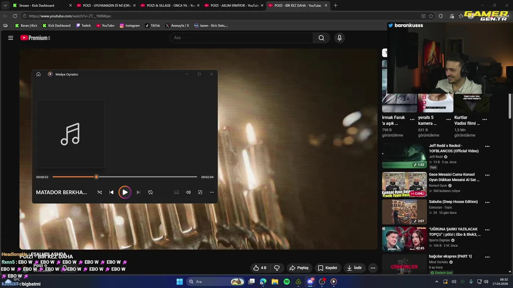Open Windows Start menu

coord(180,282)
